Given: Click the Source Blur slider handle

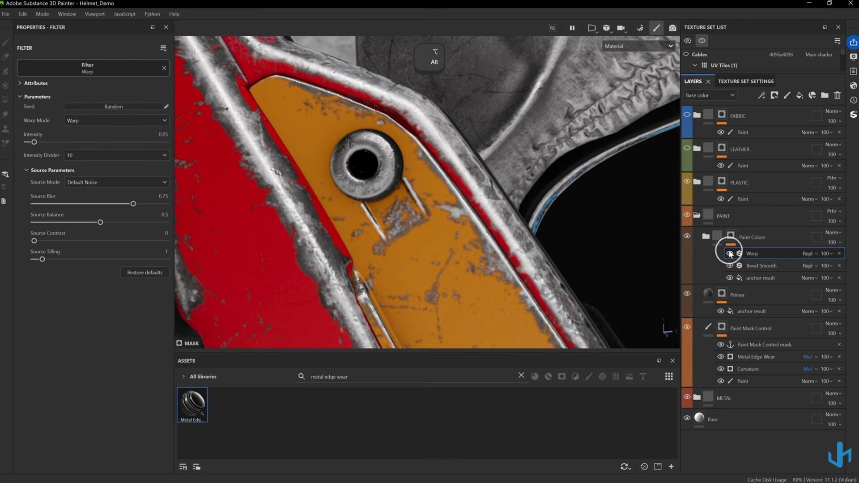Looking at the screenshot, I should coord(133,204).
